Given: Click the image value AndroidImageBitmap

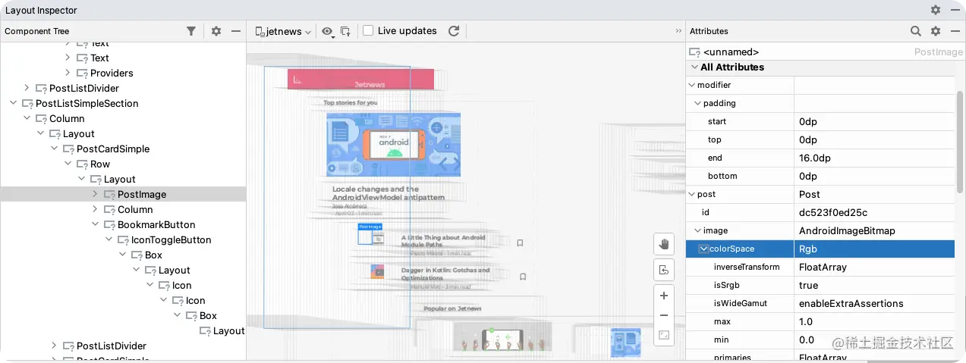Looking at the screenshot, I should (848, 230).
